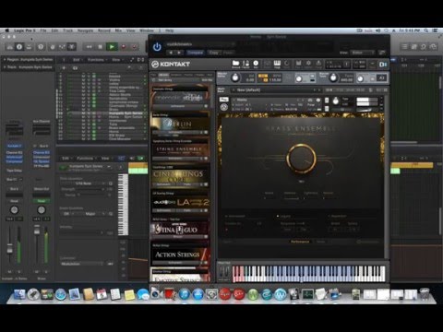The image size is (443, 332).
Task: Open the Media Browser icon in Logic
Action: (433, 47)
